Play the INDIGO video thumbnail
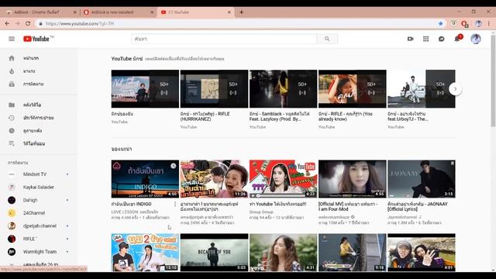 coord(145,179)
